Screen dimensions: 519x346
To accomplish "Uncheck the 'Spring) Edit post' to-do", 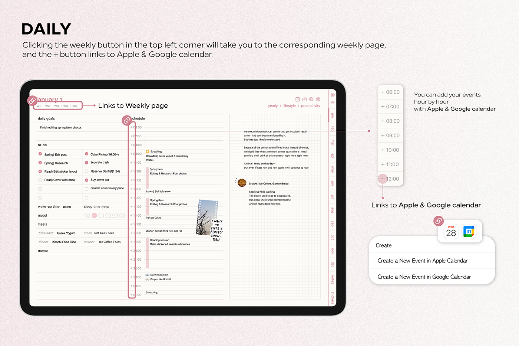I will (x=40, y=154).
